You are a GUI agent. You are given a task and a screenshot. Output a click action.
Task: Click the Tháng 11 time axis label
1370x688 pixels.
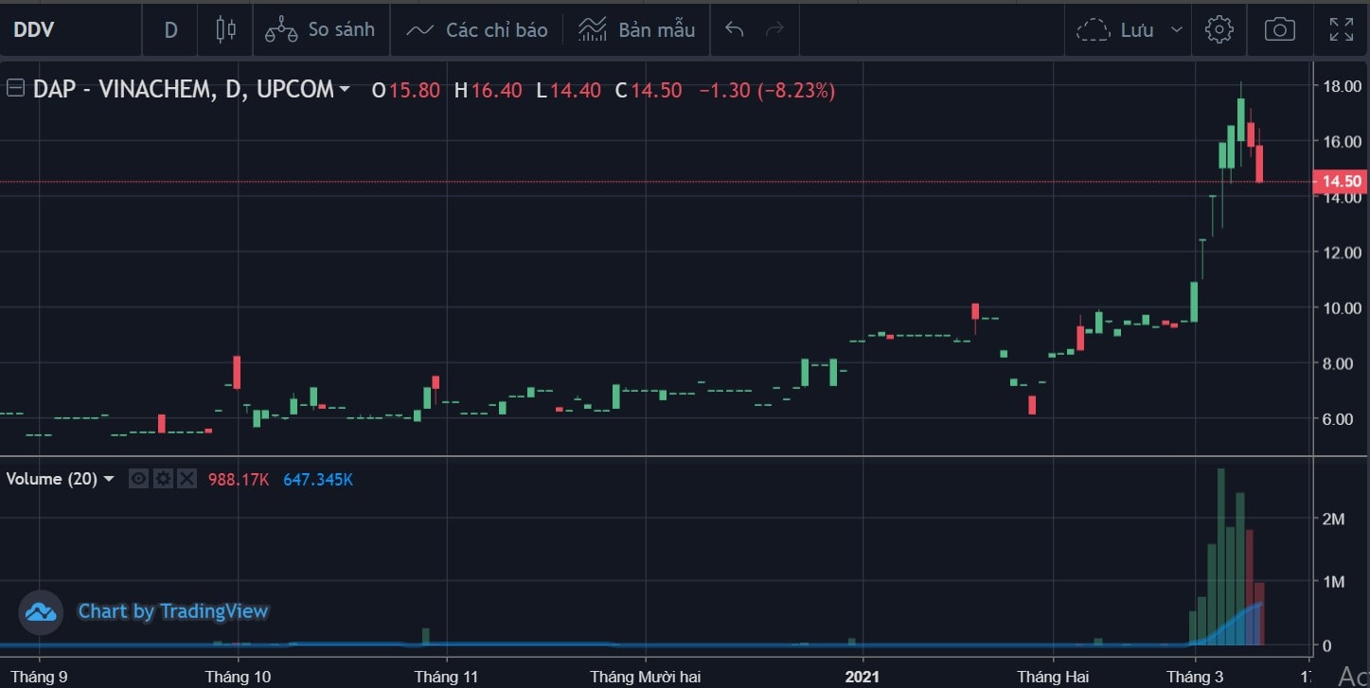click(447, 677)
